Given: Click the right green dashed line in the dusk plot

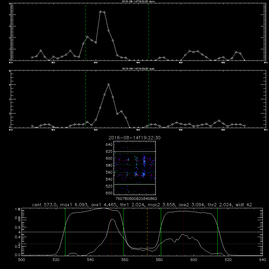Looking at the screenshot, I should coord(148,99).
